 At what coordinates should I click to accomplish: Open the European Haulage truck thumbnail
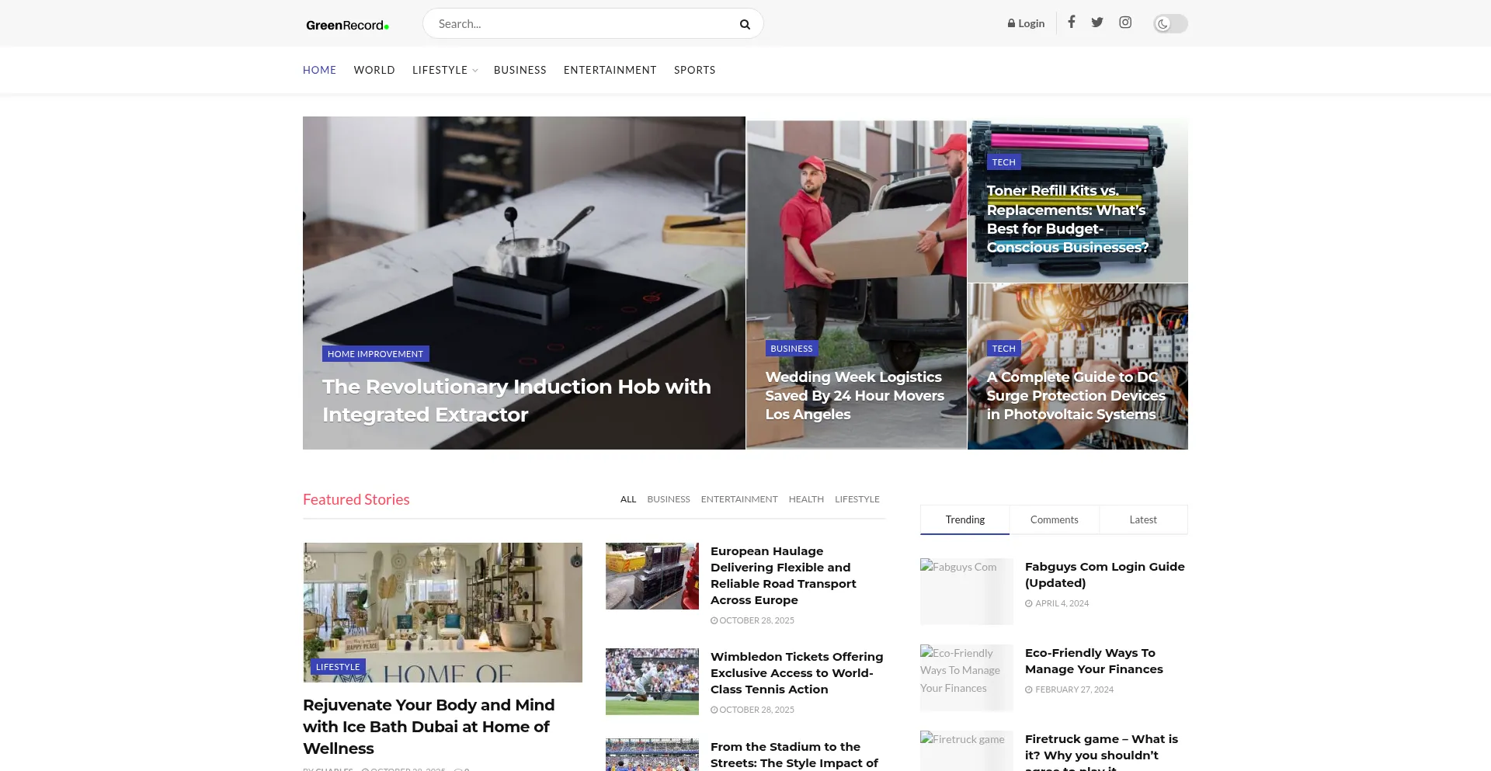(652, 576)
